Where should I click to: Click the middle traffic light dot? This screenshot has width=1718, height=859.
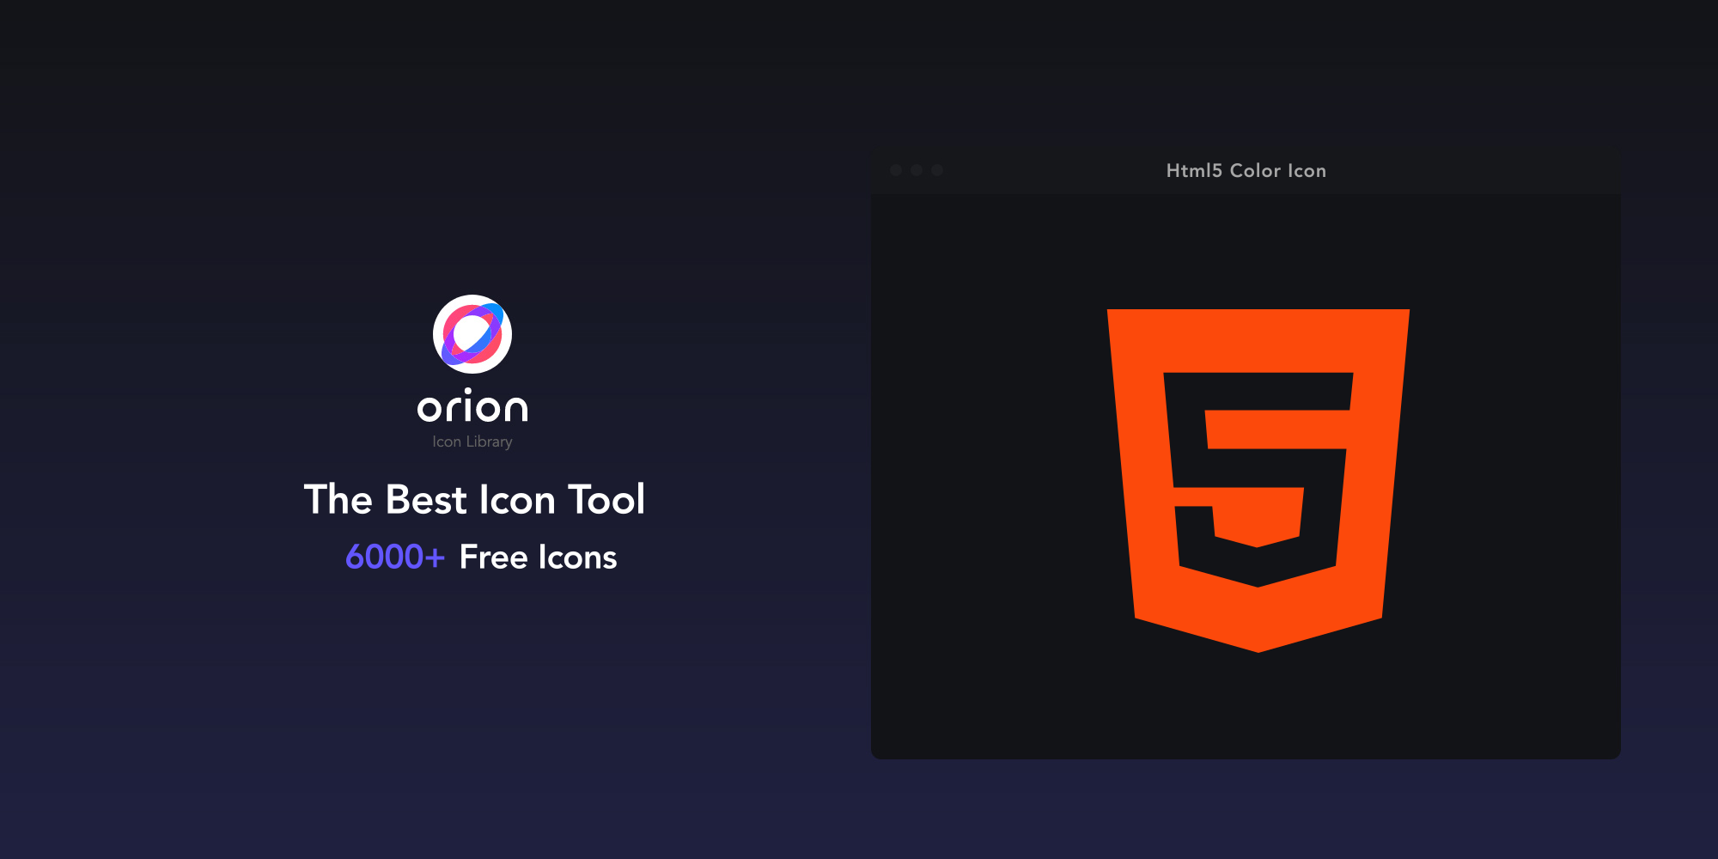click(x=918, y=170)
